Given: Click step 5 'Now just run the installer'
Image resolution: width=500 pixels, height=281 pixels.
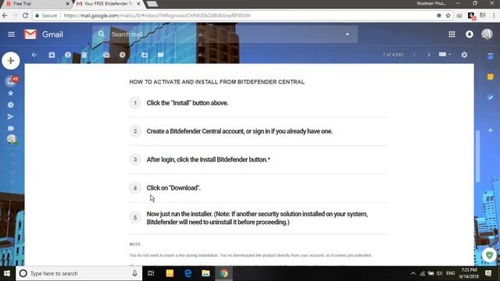Looking at the screenshot, I should [257, 218].
